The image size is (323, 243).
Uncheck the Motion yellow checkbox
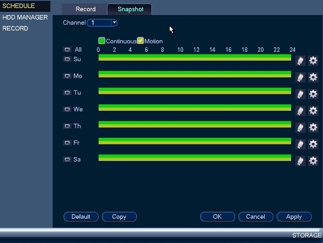click(140, 41)
